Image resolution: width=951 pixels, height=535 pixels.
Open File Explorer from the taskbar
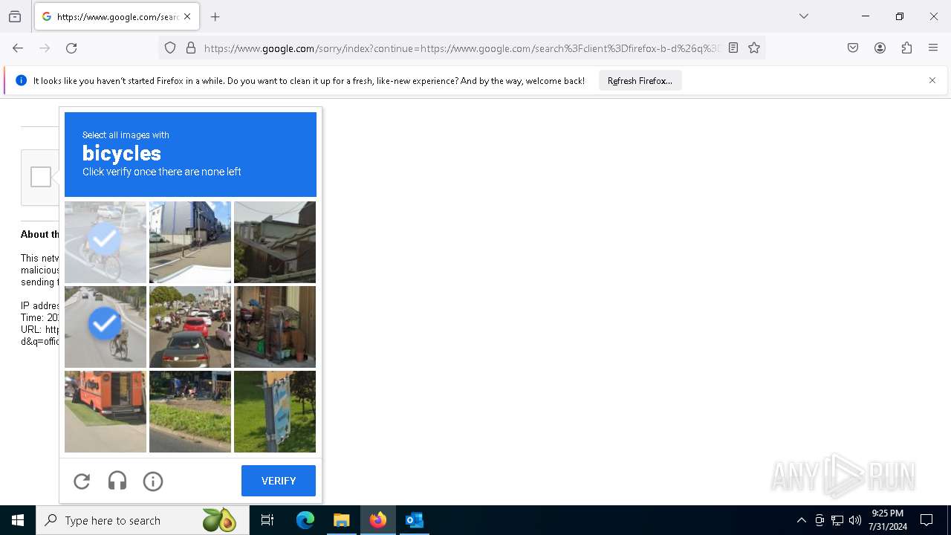pyautogui.click(x=341, y=520)
